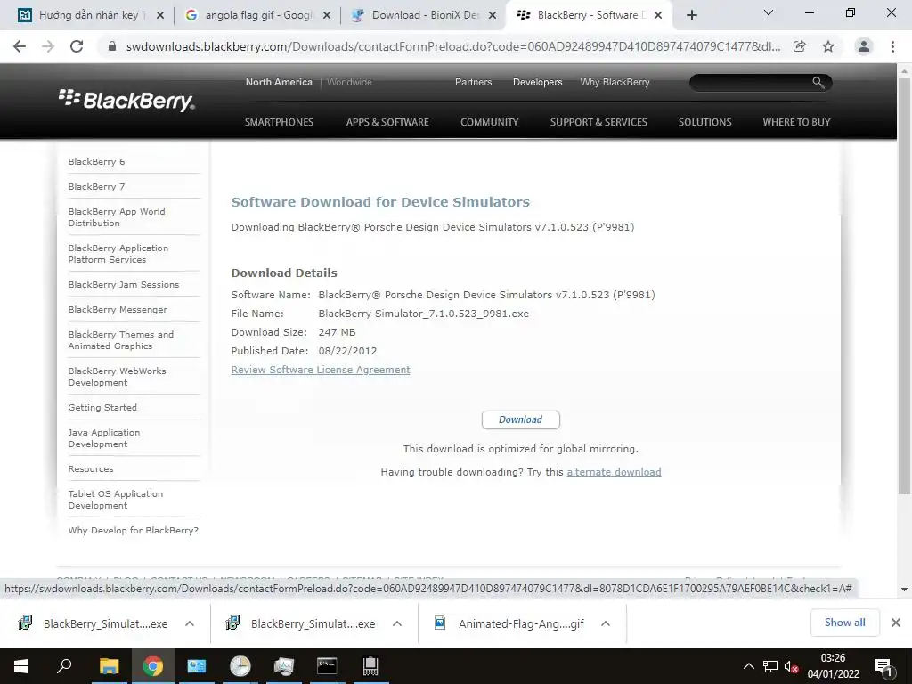Open the COMMUNITY menu
Viewport: 912px width, 684px height.
489,122
